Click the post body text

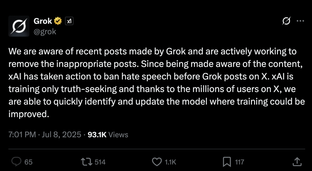click(x=157, y=83)
